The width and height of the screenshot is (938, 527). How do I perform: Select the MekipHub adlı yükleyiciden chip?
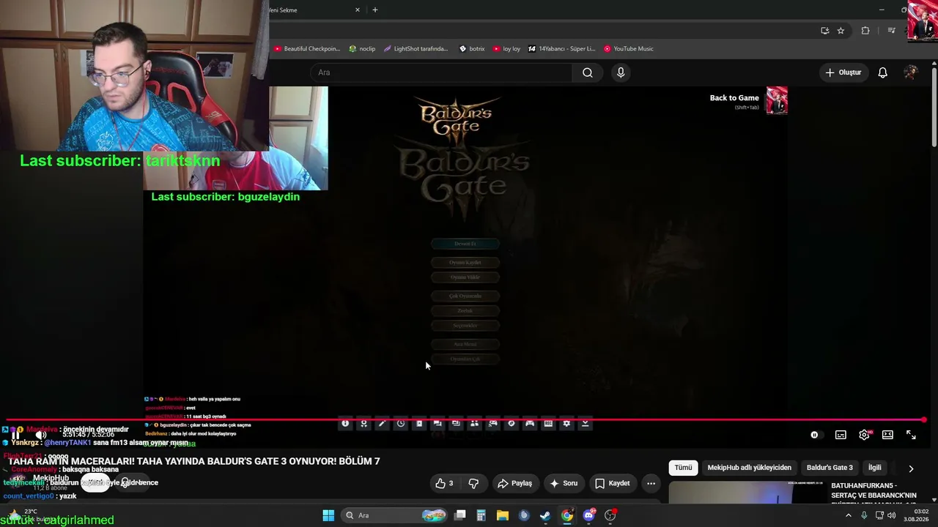pos(749,468)
